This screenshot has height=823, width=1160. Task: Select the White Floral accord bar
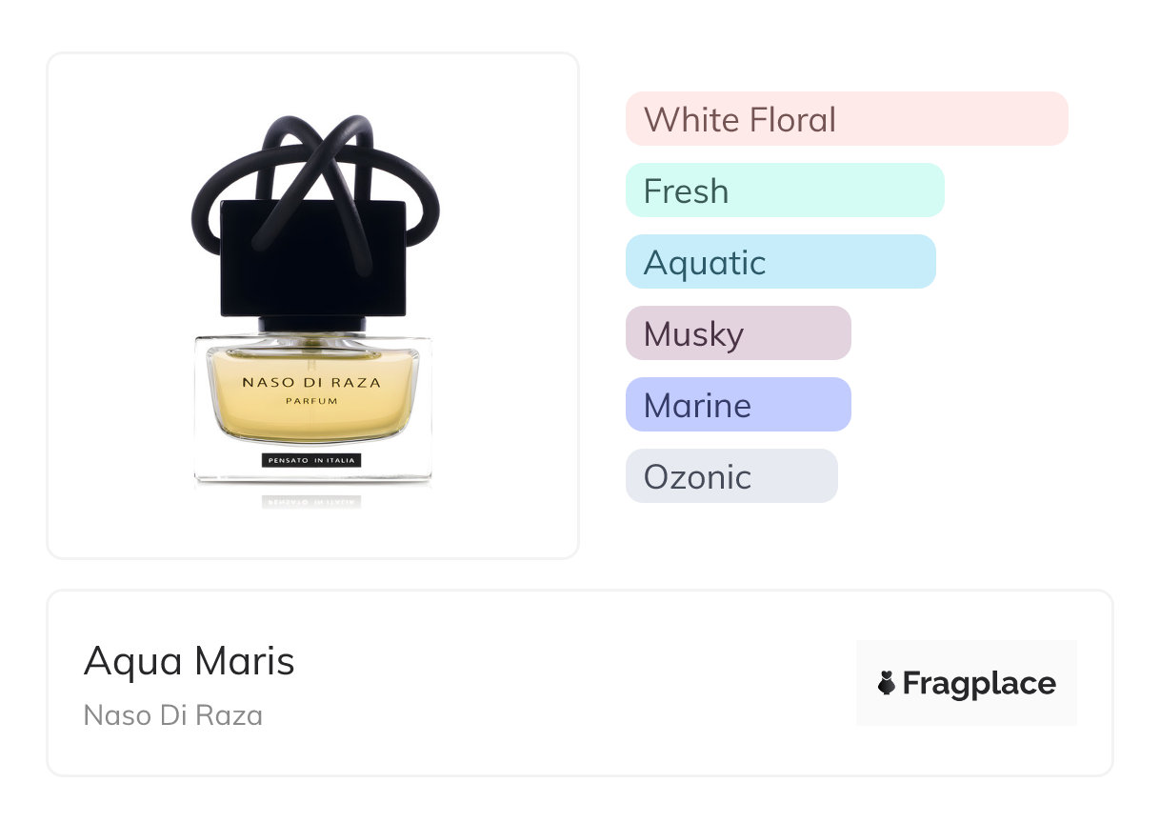(846, 119)
